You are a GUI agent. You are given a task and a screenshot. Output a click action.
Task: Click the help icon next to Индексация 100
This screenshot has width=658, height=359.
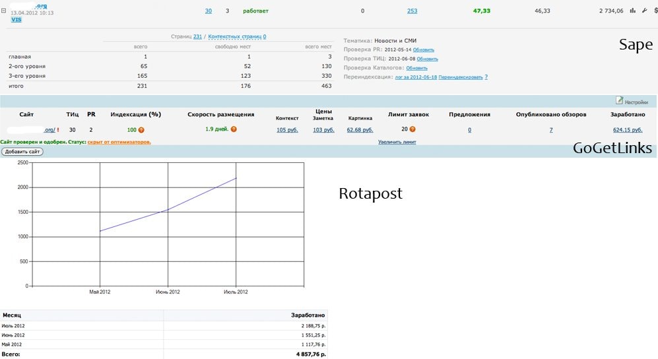(141, 130)
